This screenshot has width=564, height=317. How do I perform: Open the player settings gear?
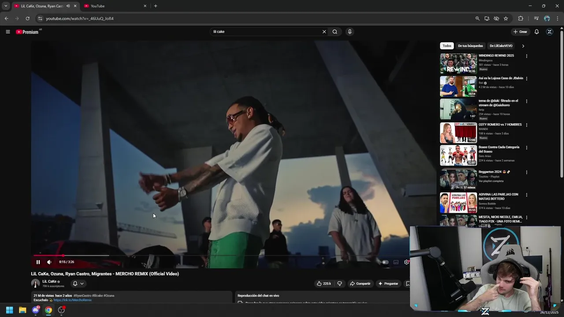click(406, 262)
